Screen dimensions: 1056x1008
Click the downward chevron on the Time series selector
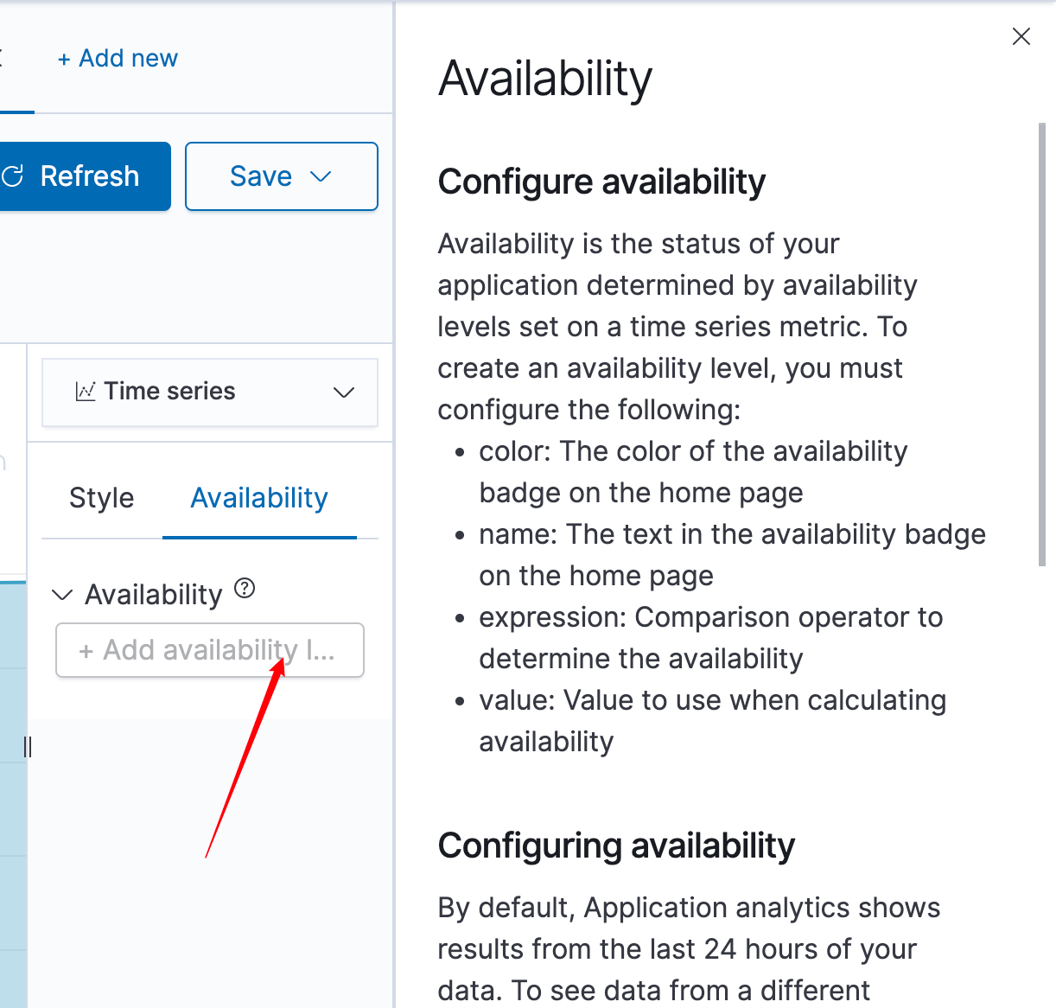tap(343, 392)
